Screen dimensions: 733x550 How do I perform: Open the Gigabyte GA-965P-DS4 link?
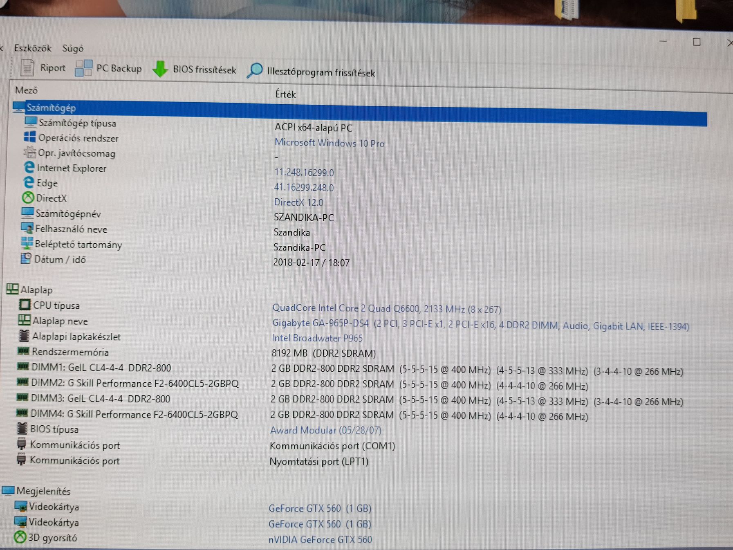coord(481,325)
